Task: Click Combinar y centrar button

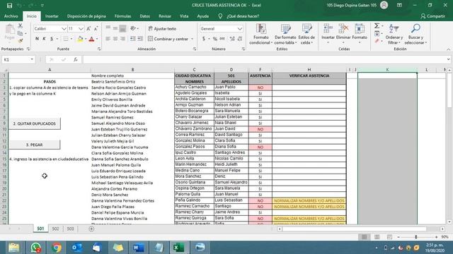Action: (168, 39)
